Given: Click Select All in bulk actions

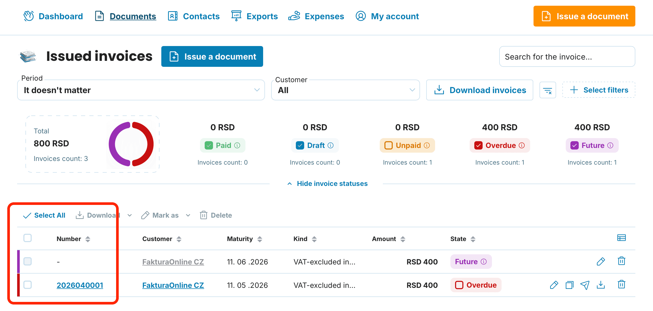Looking at the screenshot, I should tap(44, 215).
